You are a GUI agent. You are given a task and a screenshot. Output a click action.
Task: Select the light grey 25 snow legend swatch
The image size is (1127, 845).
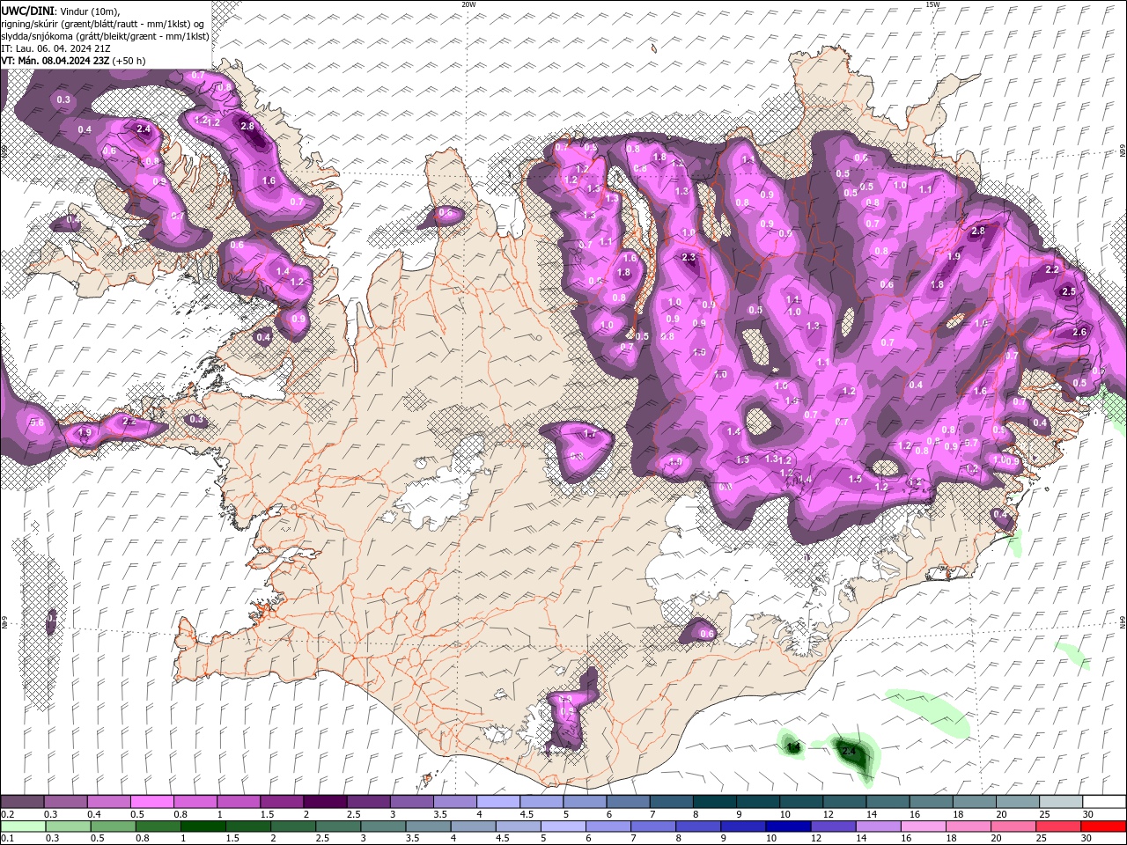[x=1060, y=802]
